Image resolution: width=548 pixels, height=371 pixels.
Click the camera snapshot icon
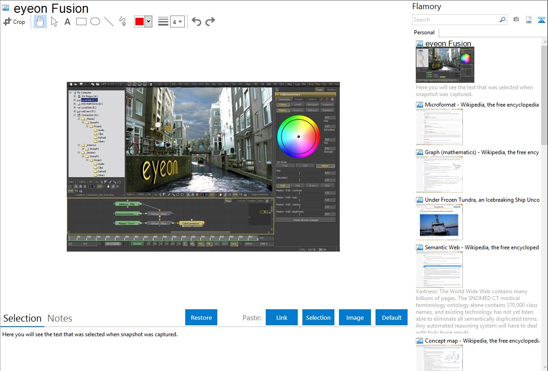pos(516,20)
